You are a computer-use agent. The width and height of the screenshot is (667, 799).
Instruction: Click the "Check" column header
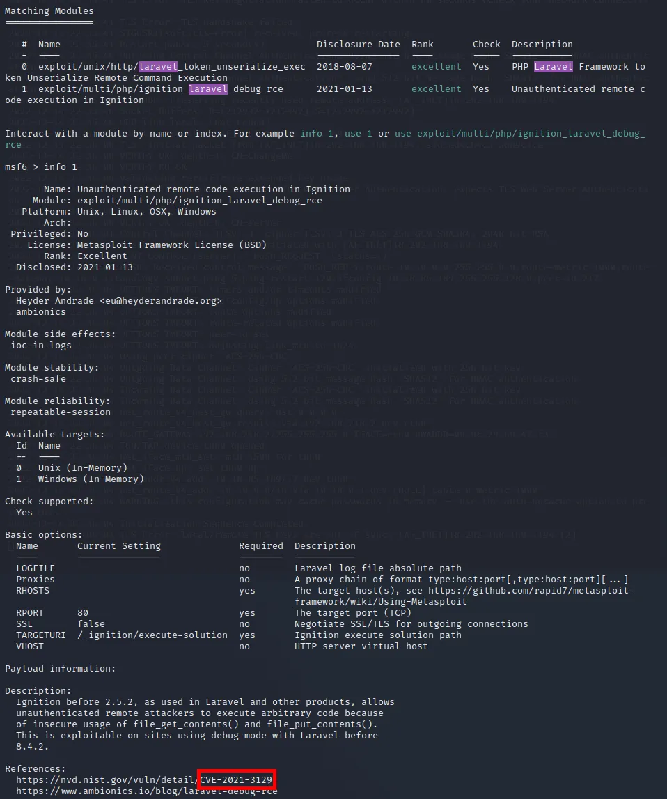tap(486, 45)
